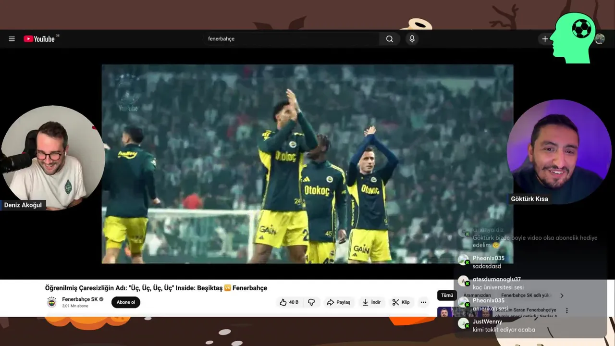This screenshot has height=346, width=615.
Task: Open the Fenerbahçe SK channel name link
Action: 80,299
